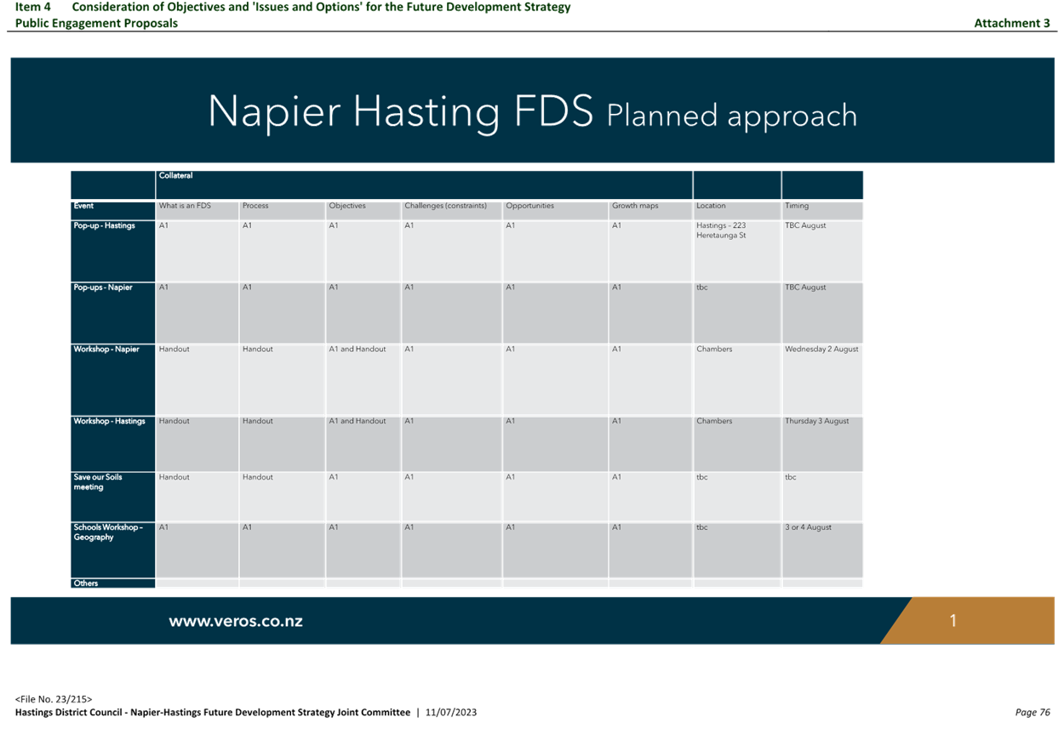Click the 'Item 4' agenda heading text
Viewport: 1064px width, 734px height.
pos(33,7)
